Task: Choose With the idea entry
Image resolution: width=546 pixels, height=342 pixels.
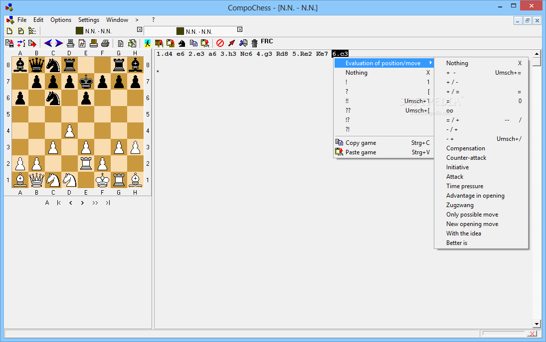Action: click(x=481, y=233)
